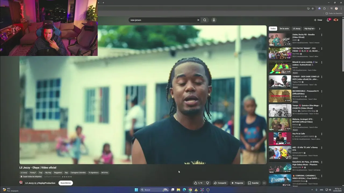Start voice search with microphone icon
The height and width of the screenshot is (193, 344).
pos(214,20)
